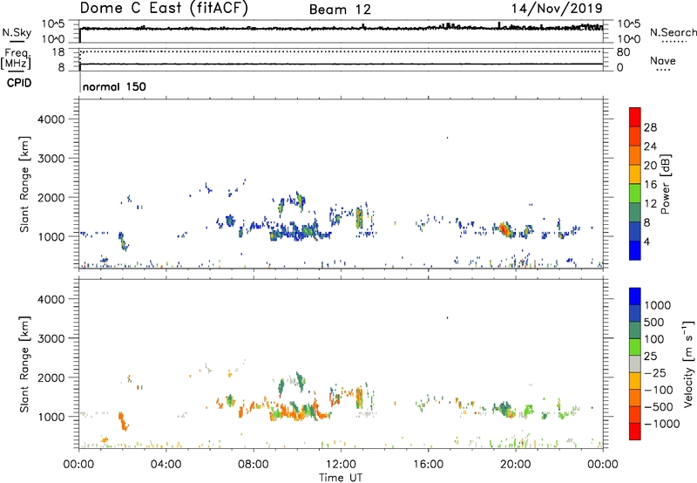The height and width of the screenshot is (483, 697).
Task: Click the 'Dome C East (fitACF)' plot title
Action: click(164, 8)
